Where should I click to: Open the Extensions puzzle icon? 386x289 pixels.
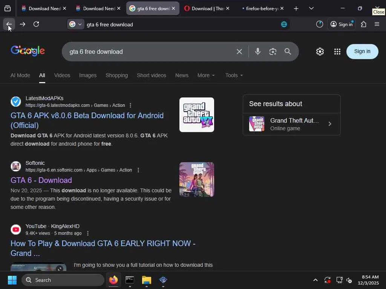point(364,24)
